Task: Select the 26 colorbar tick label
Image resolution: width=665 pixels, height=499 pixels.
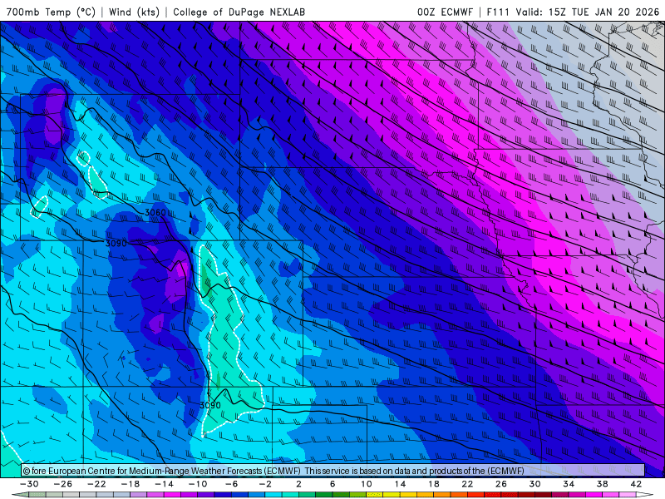Action: point(501,484)
